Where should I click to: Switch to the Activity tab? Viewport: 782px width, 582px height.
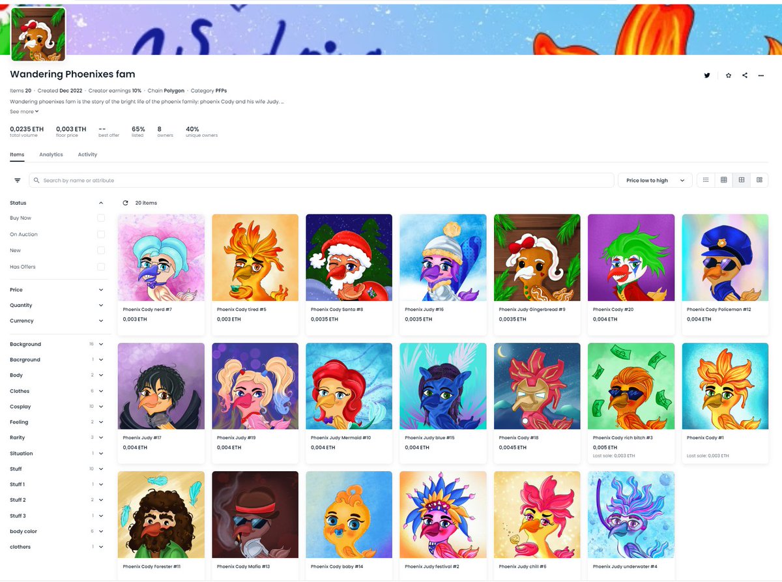(x=87, y=154)
